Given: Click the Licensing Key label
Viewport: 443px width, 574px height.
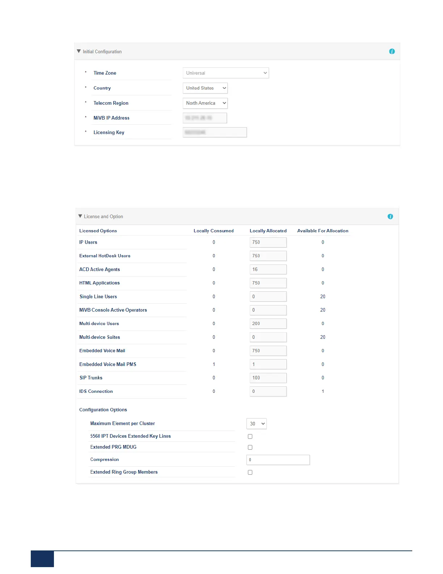Looking at the screenshot, I should (x=109, y=132).
